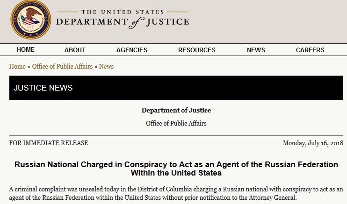347x204 pixels.
Task: Click the Office of Public Affairs subheading
Action: click(176, 123)
